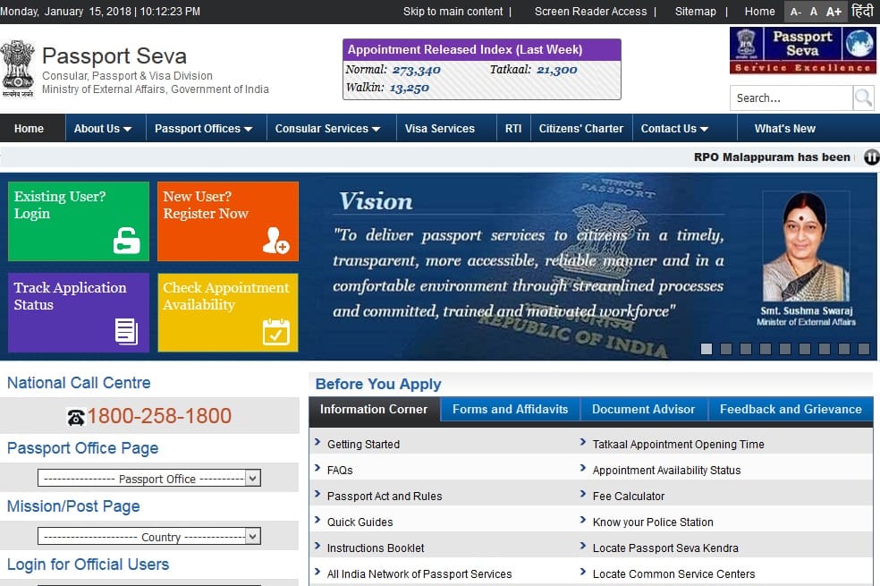Open What's New menu item
The width and height of the screenshot is (880, 586).
[784, 129]
